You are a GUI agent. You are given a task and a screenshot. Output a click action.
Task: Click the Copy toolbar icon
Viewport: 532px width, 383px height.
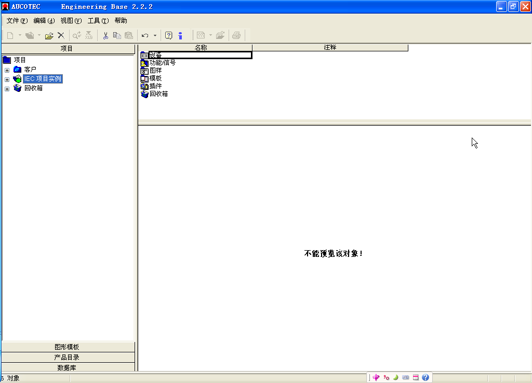click(117, 35)
